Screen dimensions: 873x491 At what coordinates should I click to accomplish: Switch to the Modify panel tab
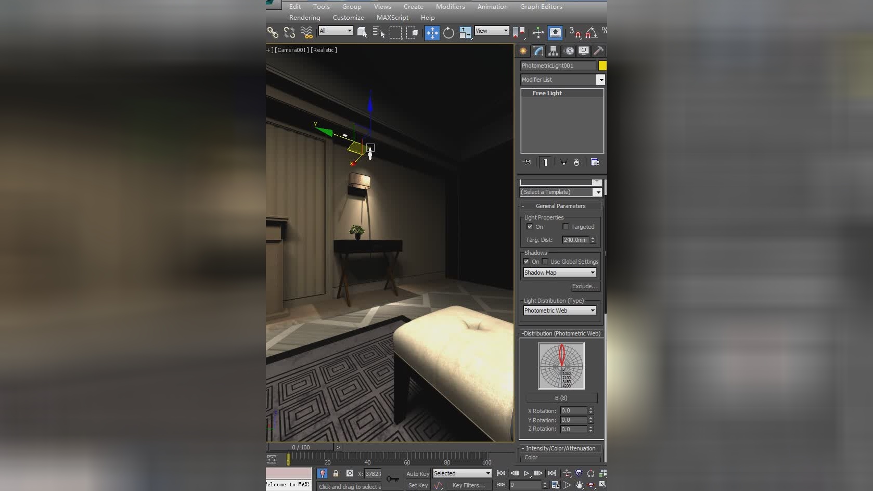pos(538,51)
